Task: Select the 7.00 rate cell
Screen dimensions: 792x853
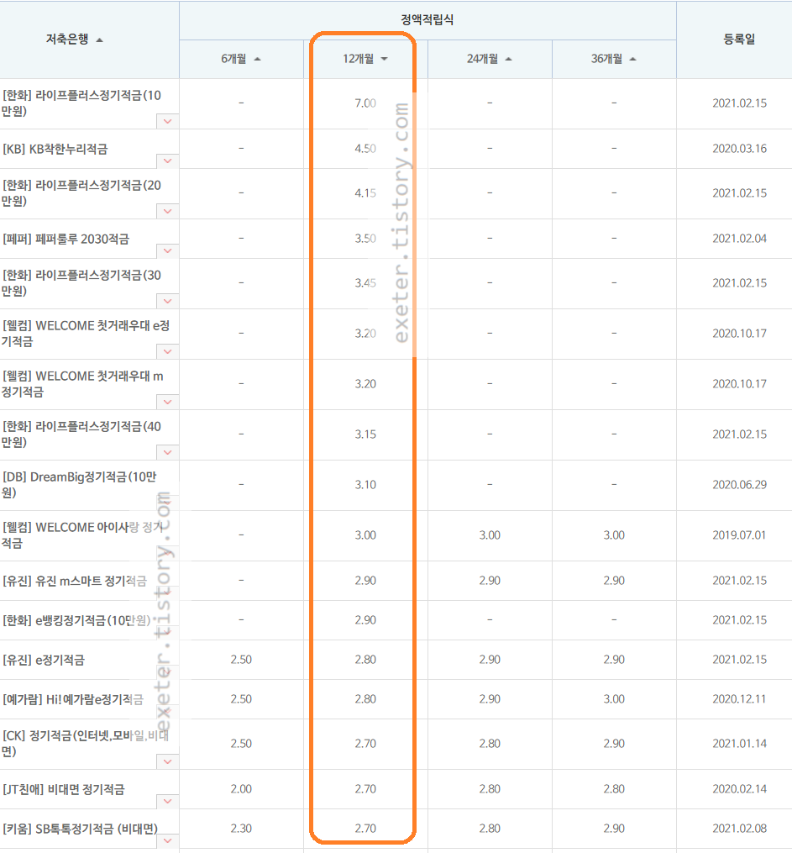Action: point(365,103)
